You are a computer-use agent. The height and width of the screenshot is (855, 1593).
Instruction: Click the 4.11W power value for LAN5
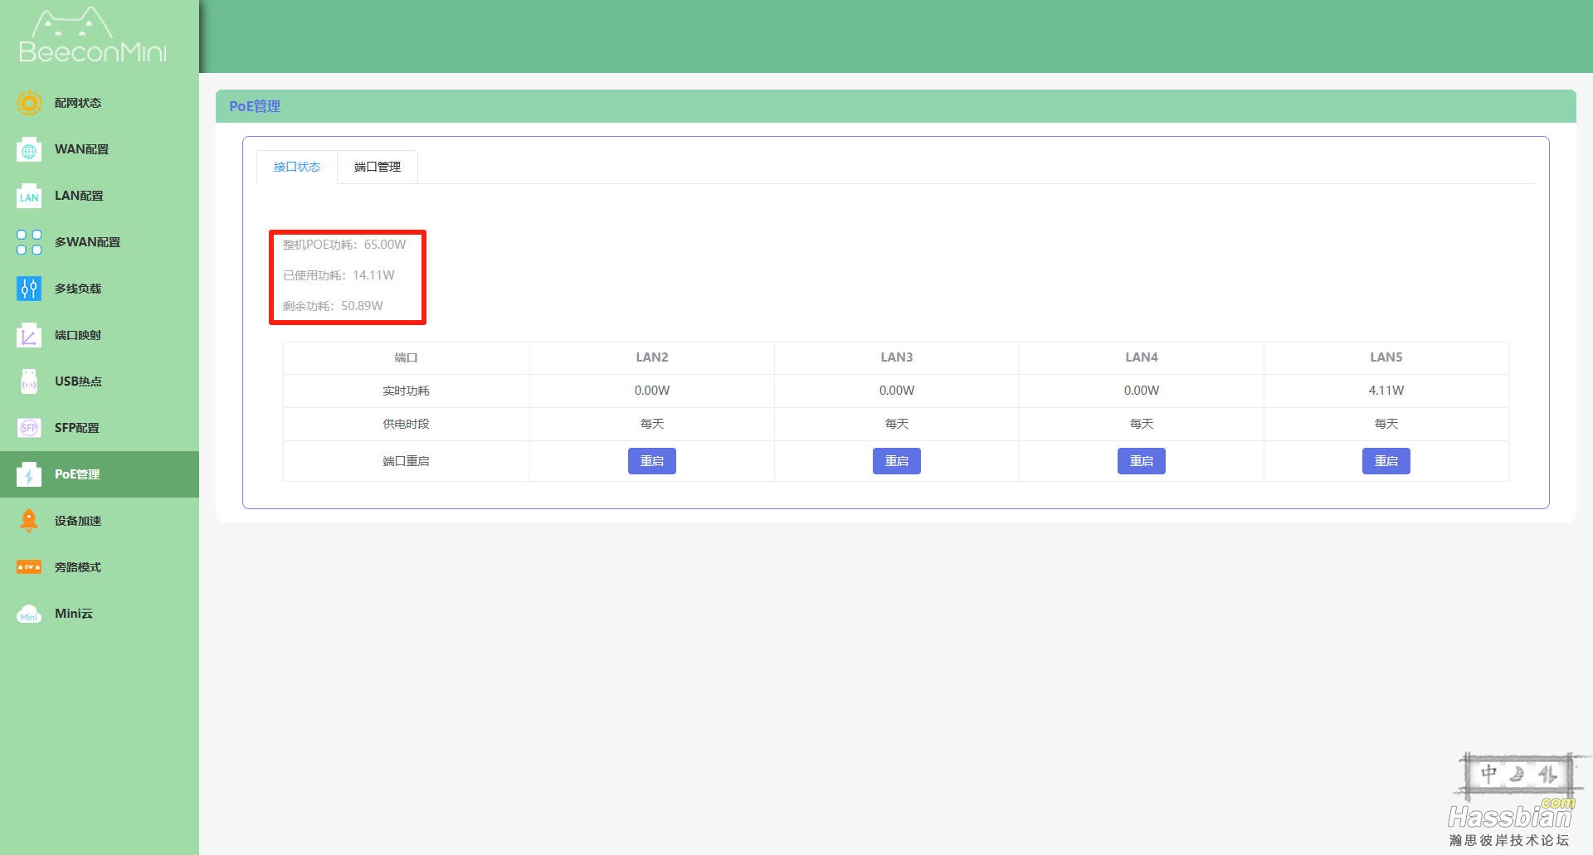coord(1386,391)
